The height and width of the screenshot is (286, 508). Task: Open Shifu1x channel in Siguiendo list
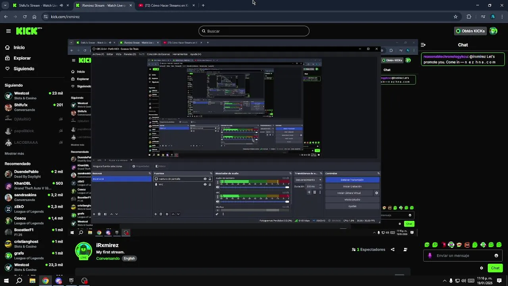coord(34,107)
